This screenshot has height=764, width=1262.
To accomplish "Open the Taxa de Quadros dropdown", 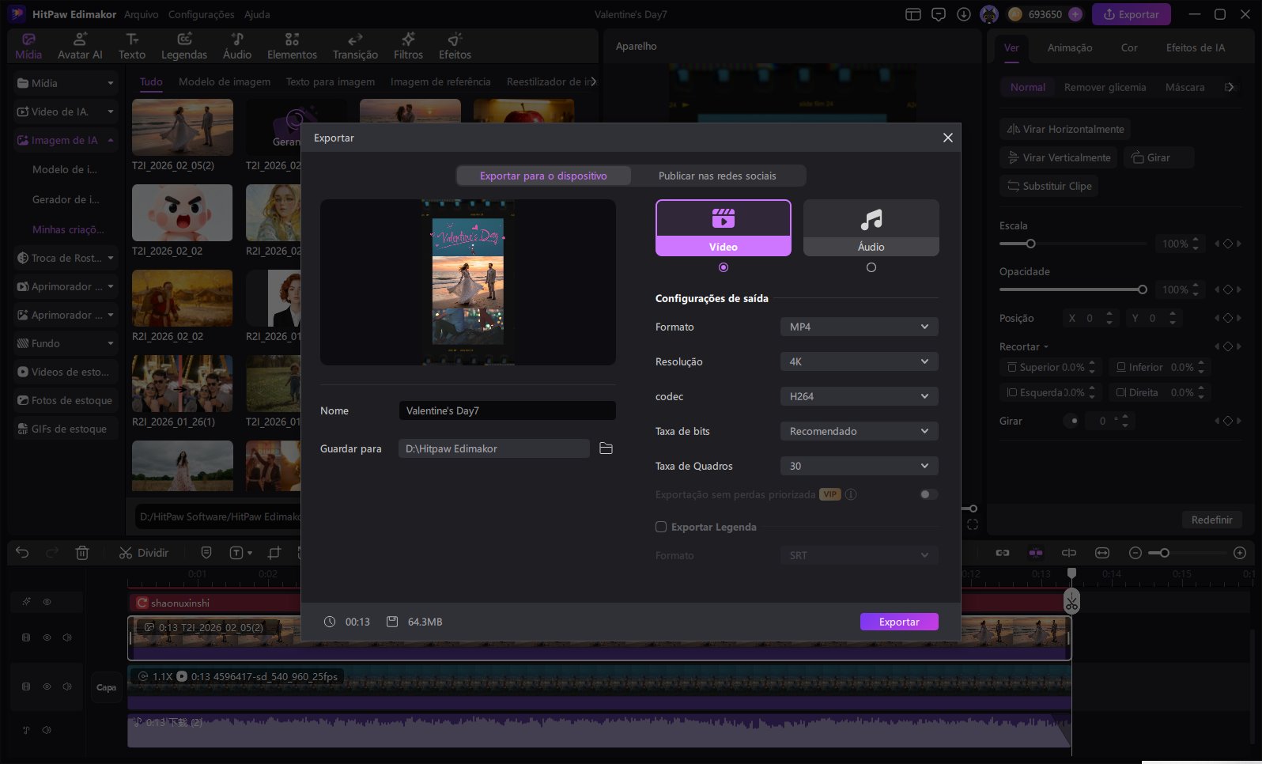I will [858, 466].
